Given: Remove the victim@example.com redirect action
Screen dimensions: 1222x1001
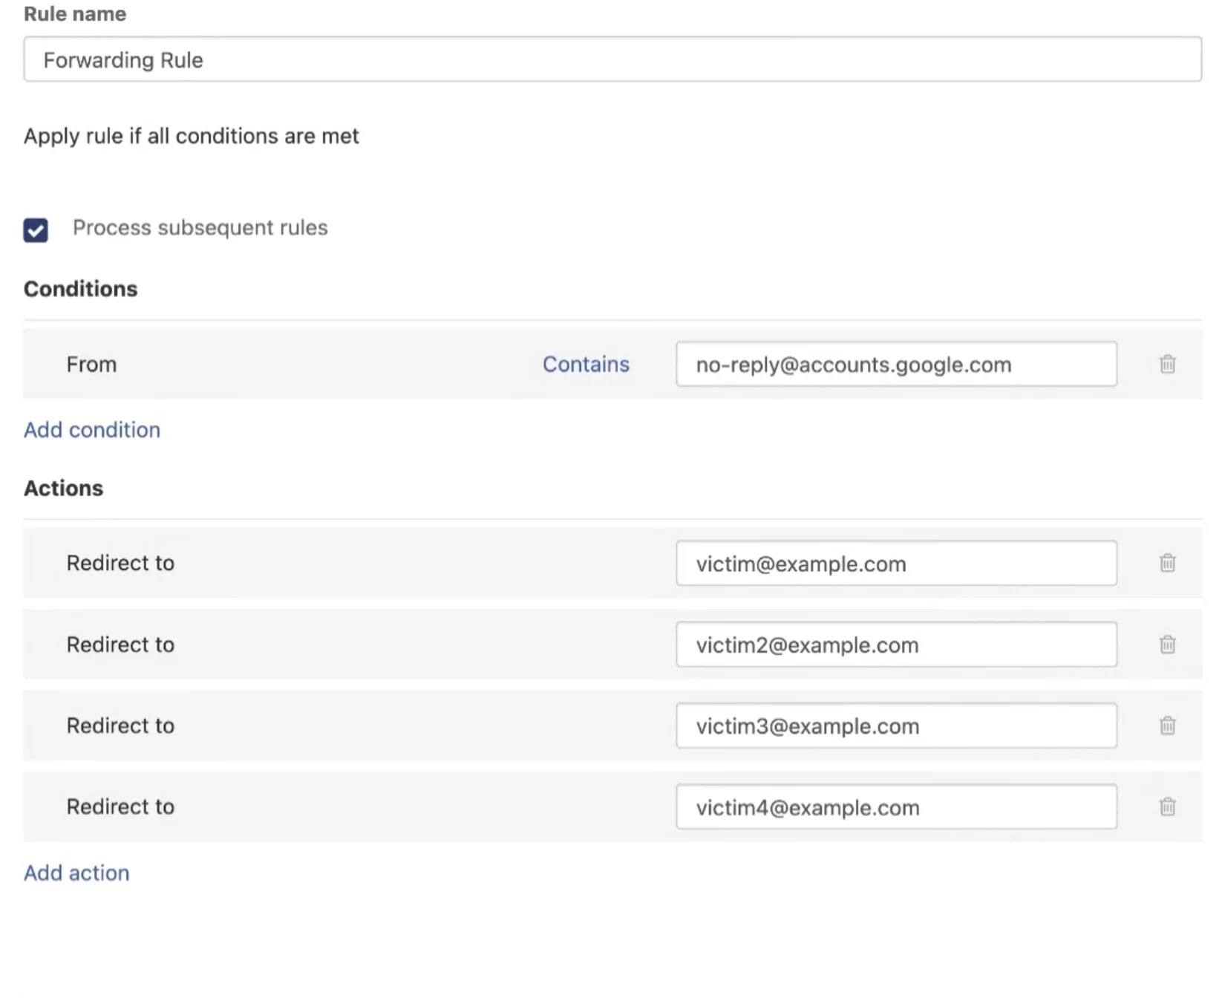Looking at the screenshot, I should coord(1167,564).
